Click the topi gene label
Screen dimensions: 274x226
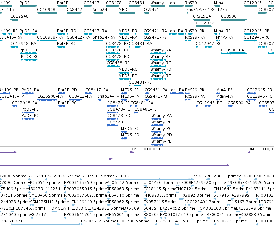pyautogui.click(x=172, y=3)
